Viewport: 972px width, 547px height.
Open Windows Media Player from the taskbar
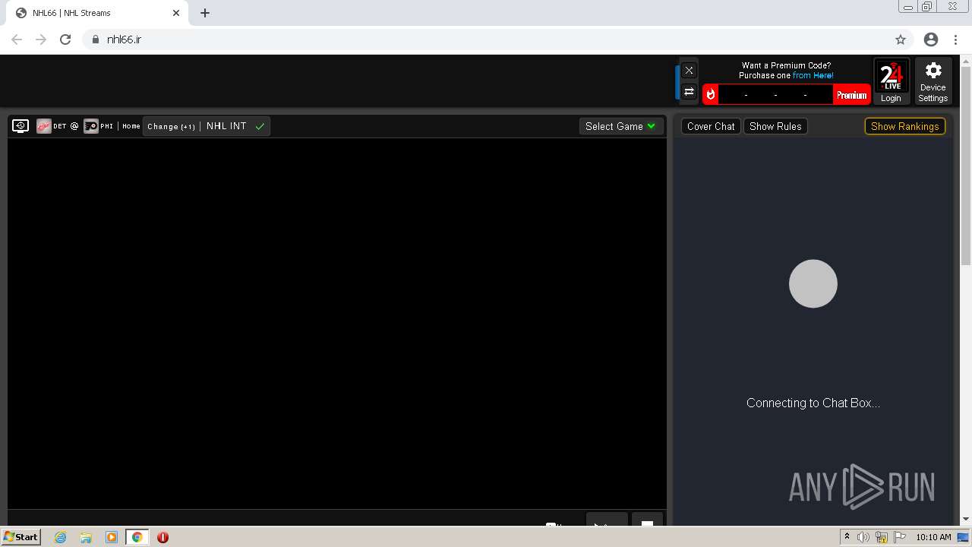coord(112,537)
